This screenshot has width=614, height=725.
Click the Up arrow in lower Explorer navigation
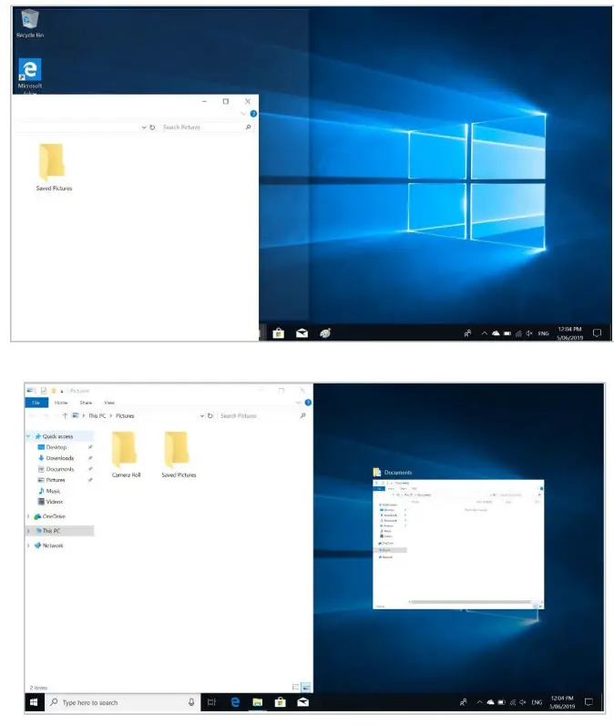(x=66, y=415)
